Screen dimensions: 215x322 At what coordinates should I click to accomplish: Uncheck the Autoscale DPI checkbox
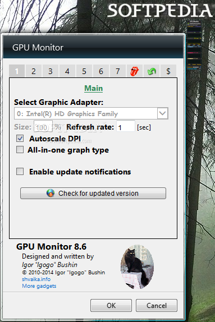point(20,139)
